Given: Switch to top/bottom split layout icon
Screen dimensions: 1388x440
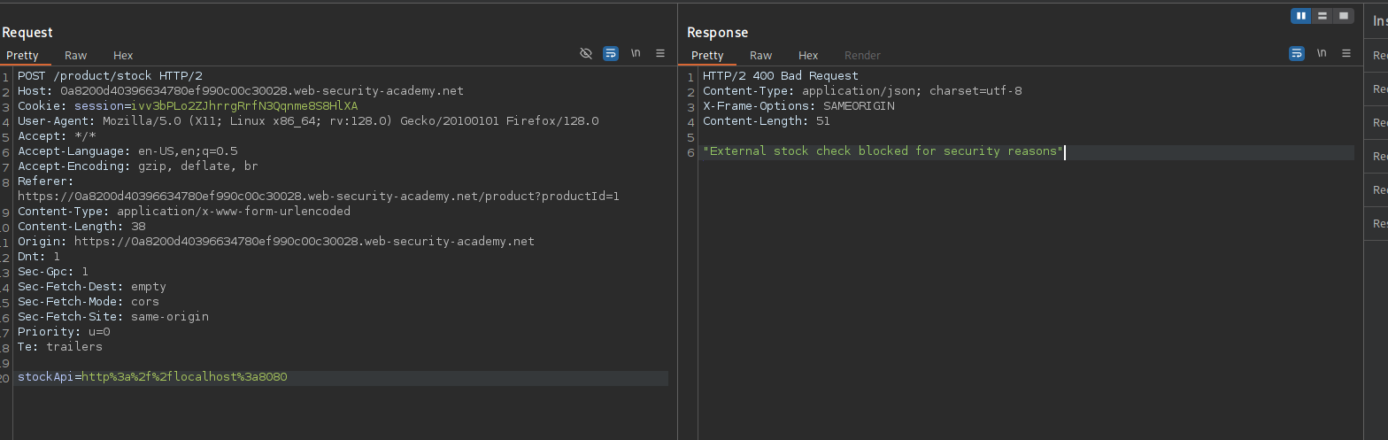Looking at the screenshot, I should (x=1322, y=16).
